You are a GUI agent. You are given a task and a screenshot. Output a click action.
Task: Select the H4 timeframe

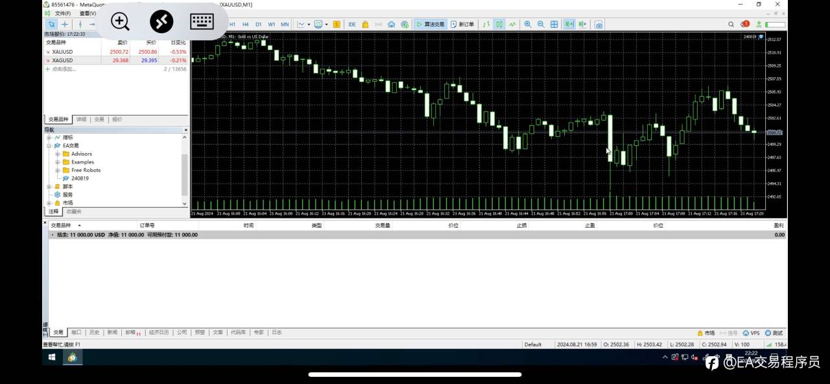coord(245,24)
